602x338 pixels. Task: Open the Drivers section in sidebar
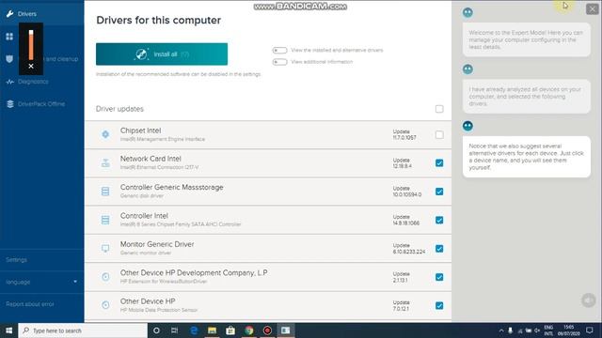(27, 14)
